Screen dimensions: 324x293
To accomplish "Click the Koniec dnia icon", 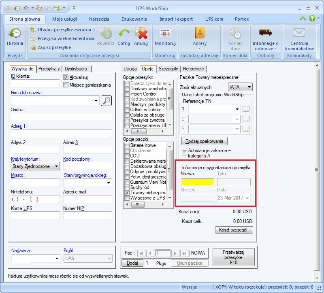I will [x=235, y=34].
